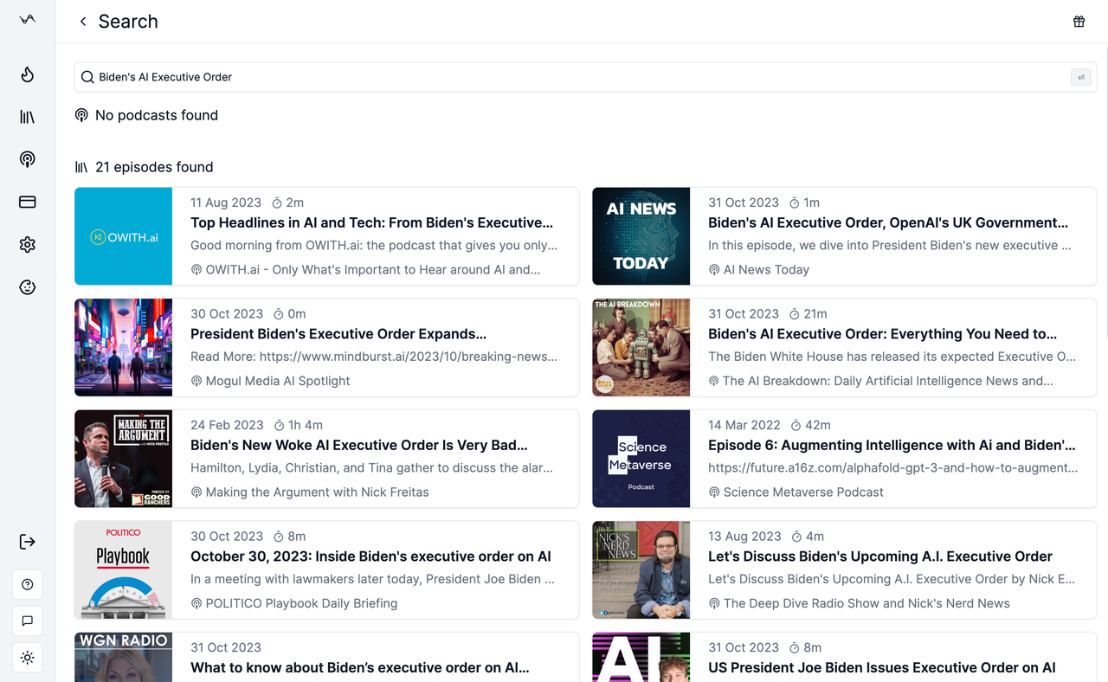Click the gift icon at top right

pyautogui.click(x=1079, y=22)
